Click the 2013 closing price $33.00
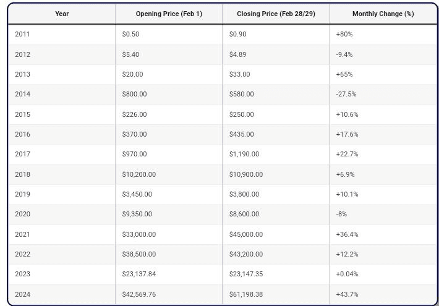Viewport: 439px width, 306px height. click(x=239, y=74)
